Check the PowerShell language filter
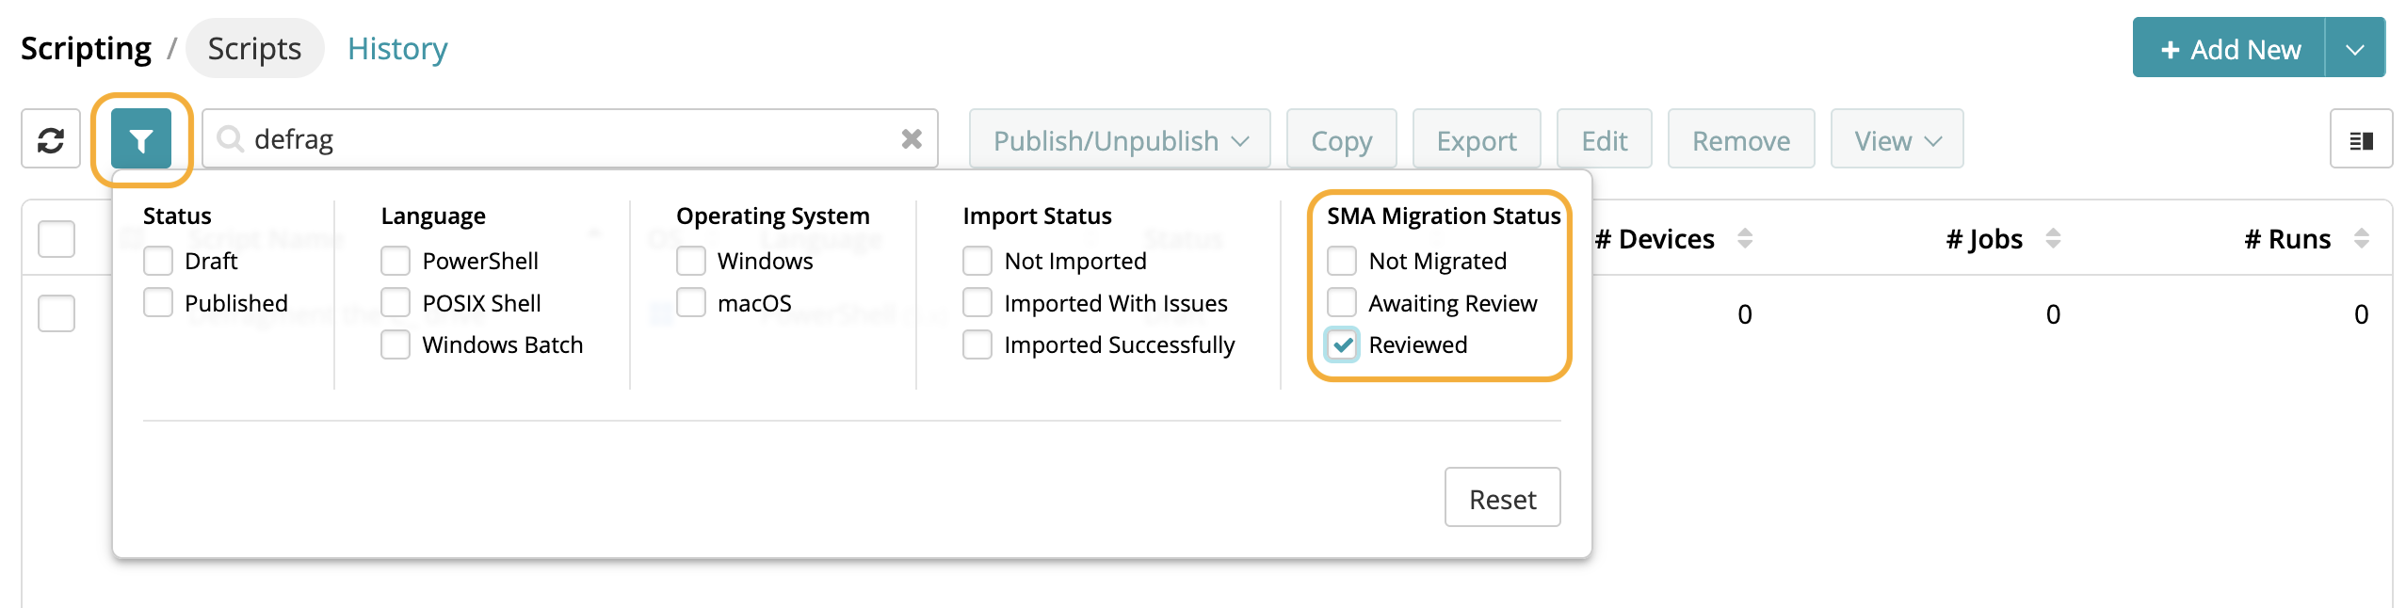This screenshot has width=2406, height=608. point(396,261)
